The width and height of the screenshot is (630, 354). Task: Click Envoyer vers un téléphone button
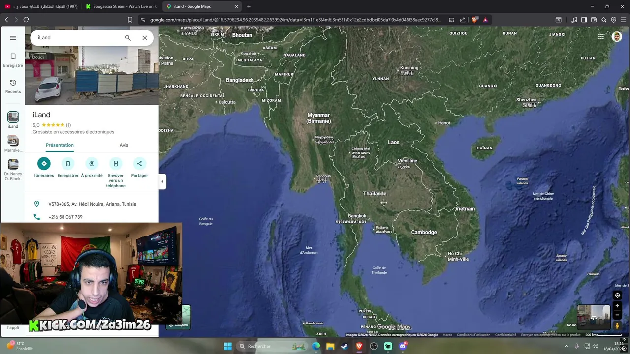116,172
